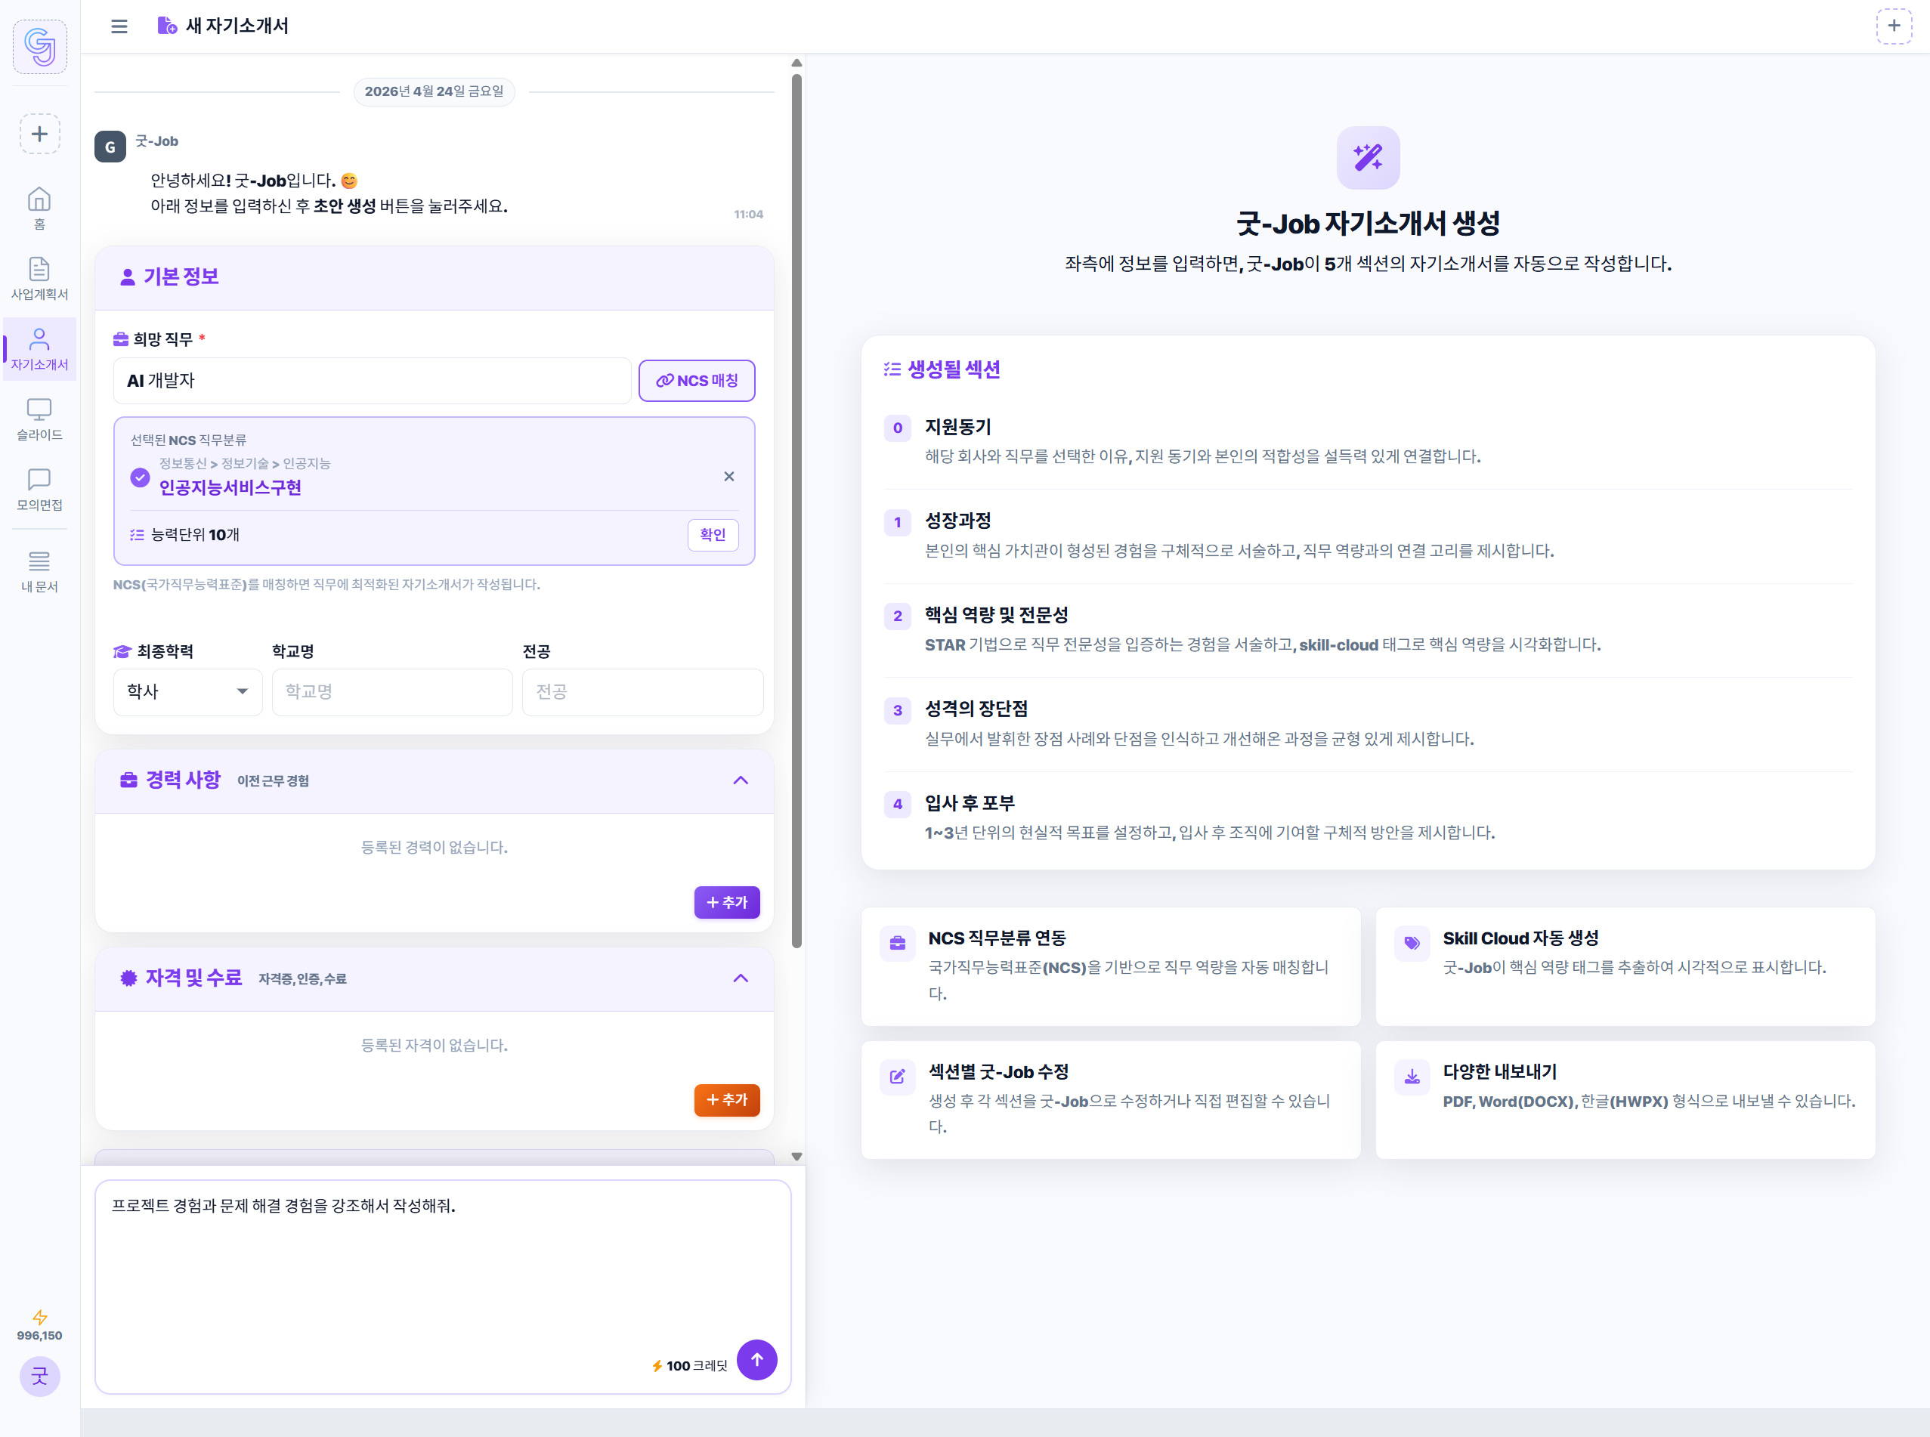Click the hamburger menu icon
This screenshot has width=1930, height=1437.
pos(119,26)
